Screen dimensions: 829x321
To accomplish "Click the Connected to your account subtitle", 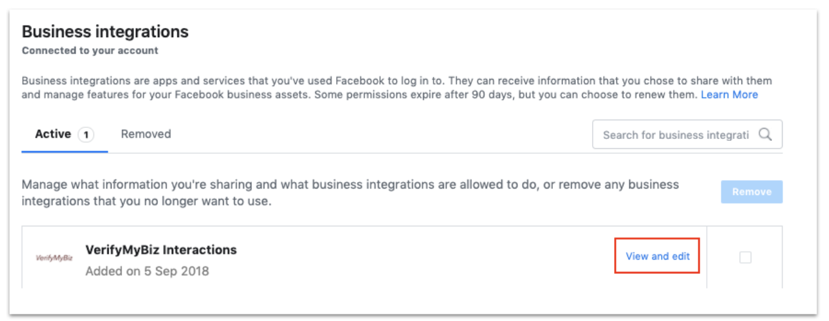I will tap(90, 50).
